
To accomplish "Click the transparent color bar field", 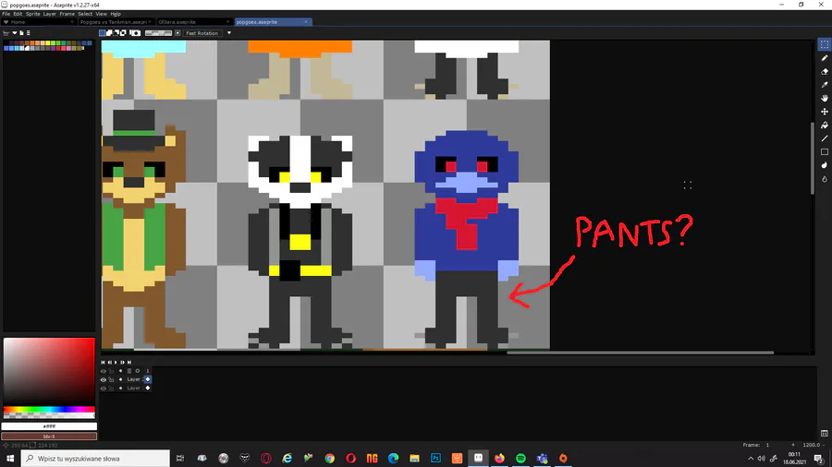I will [159, 33].
